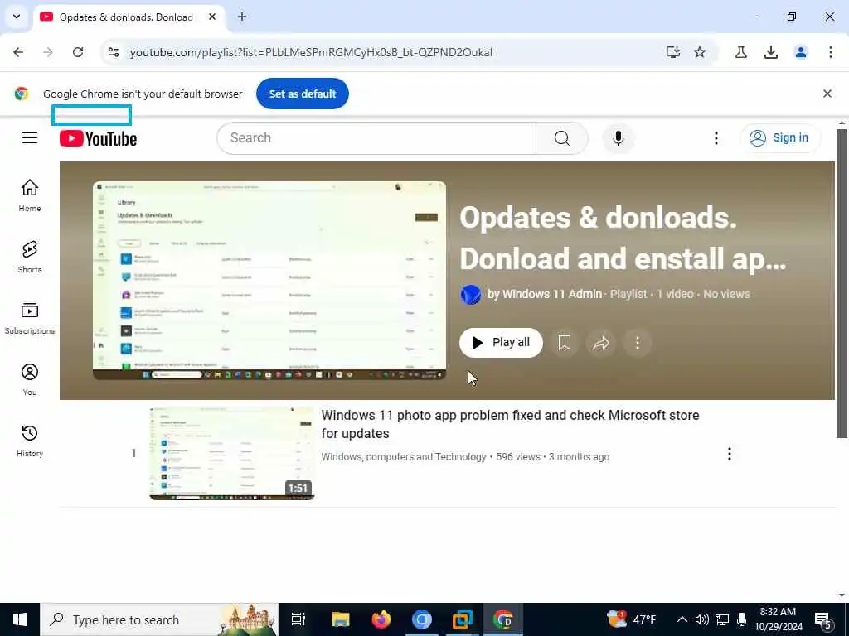This screenshot has height=636, width=849.
Task: Reload the current page
Action: pyautogui.click(x=78, y=52)
